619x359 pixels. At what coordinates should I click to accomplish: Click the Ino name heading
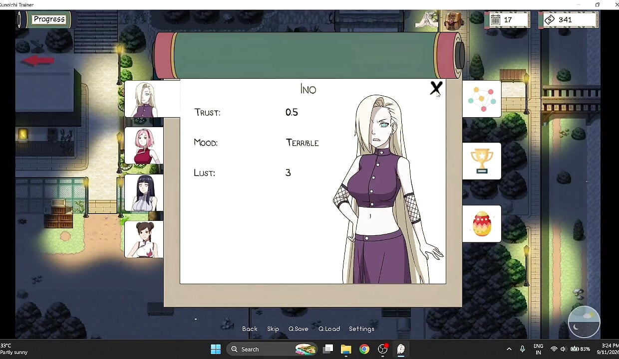(308, 89)
